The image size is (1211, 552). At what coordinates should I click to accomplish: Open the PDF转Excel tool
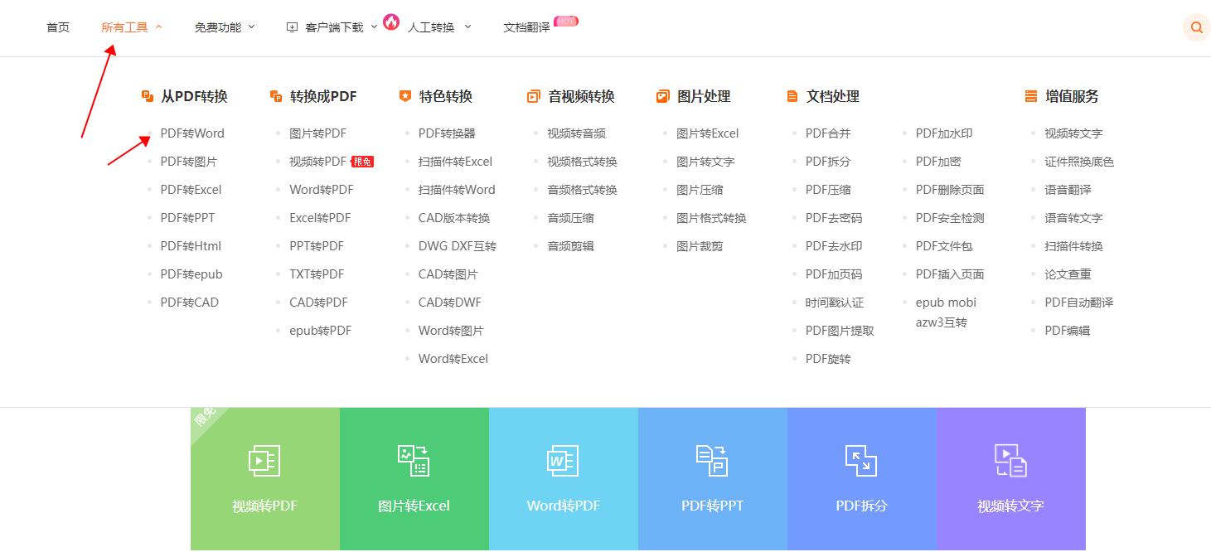coord(191,190)
